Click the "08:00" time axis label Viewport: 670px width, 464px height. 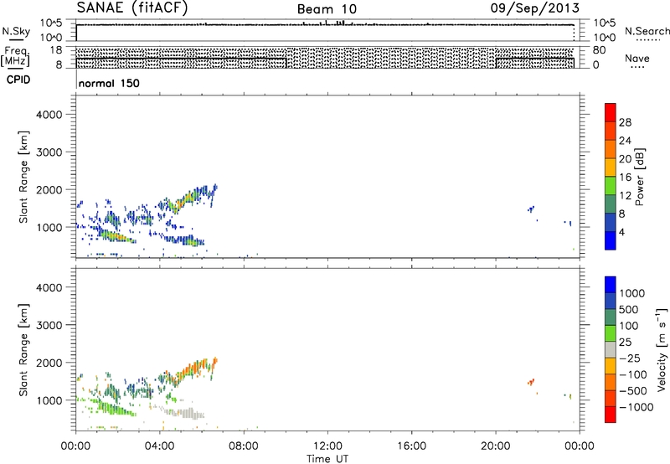pos(244,446)
